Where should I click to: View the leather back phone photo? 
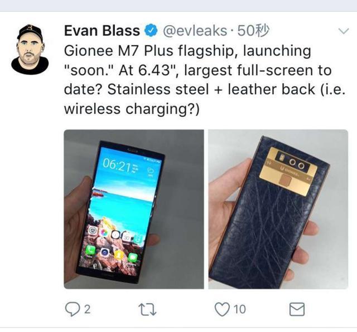[x=278, y=209]
